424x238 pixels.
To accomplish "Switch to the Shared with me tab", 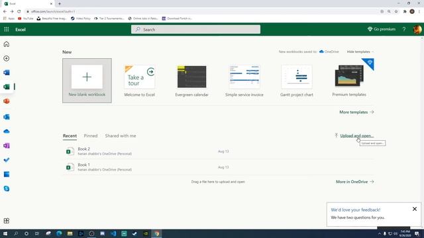I will pos(121,136).
